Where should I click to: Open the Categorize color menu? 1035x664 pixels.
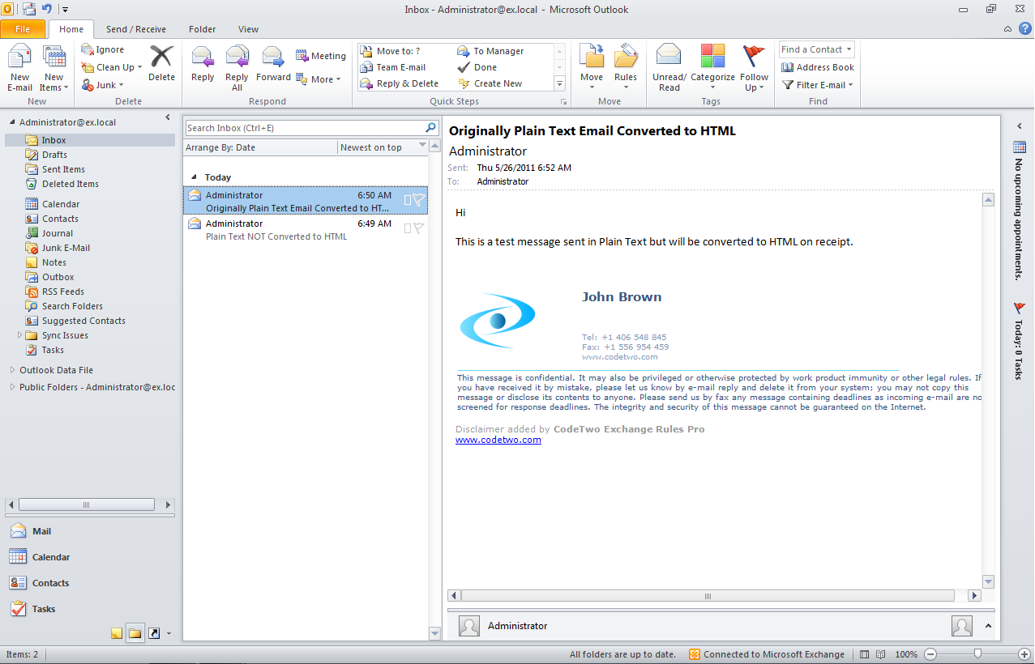pos(712,69)
